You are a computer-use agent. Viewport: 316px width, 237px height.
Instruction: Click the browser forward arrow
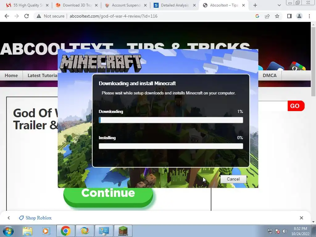(x=17, y=16)
